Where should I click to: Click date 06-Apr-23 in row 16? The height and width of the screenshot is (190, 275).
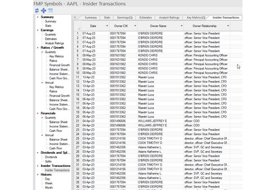[88, 99]
